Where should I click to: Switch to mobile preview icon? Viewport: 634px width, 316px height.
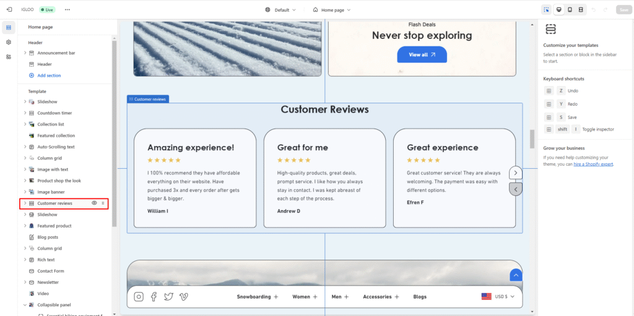(x=570, y=10)
